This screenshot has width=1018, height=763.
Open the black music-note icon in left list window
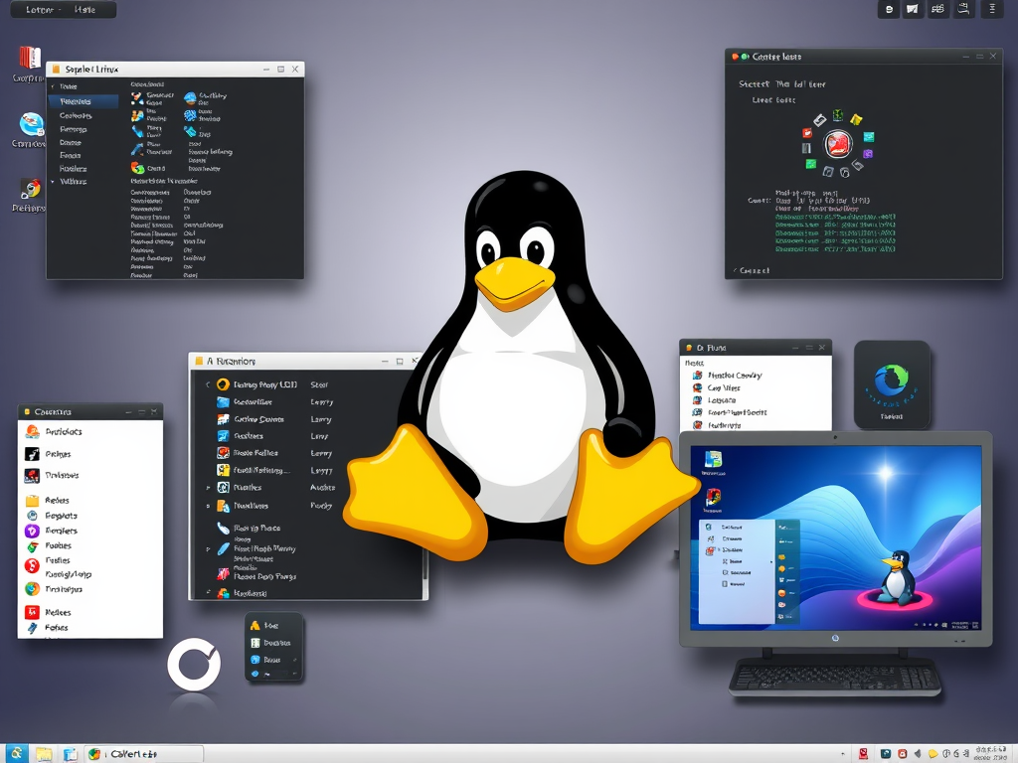32,453
